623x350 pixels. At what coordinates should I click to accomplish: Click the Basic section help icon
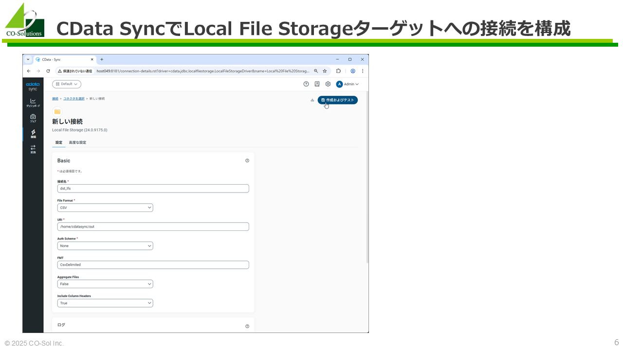(x=247, y=160)
